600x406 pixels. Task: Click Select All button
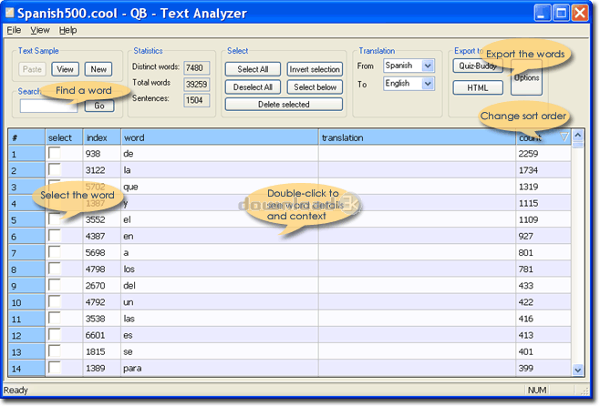[253, 69]
